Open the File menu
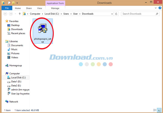The width and height of the screenshot is (163, 113). tap(7, 8)
